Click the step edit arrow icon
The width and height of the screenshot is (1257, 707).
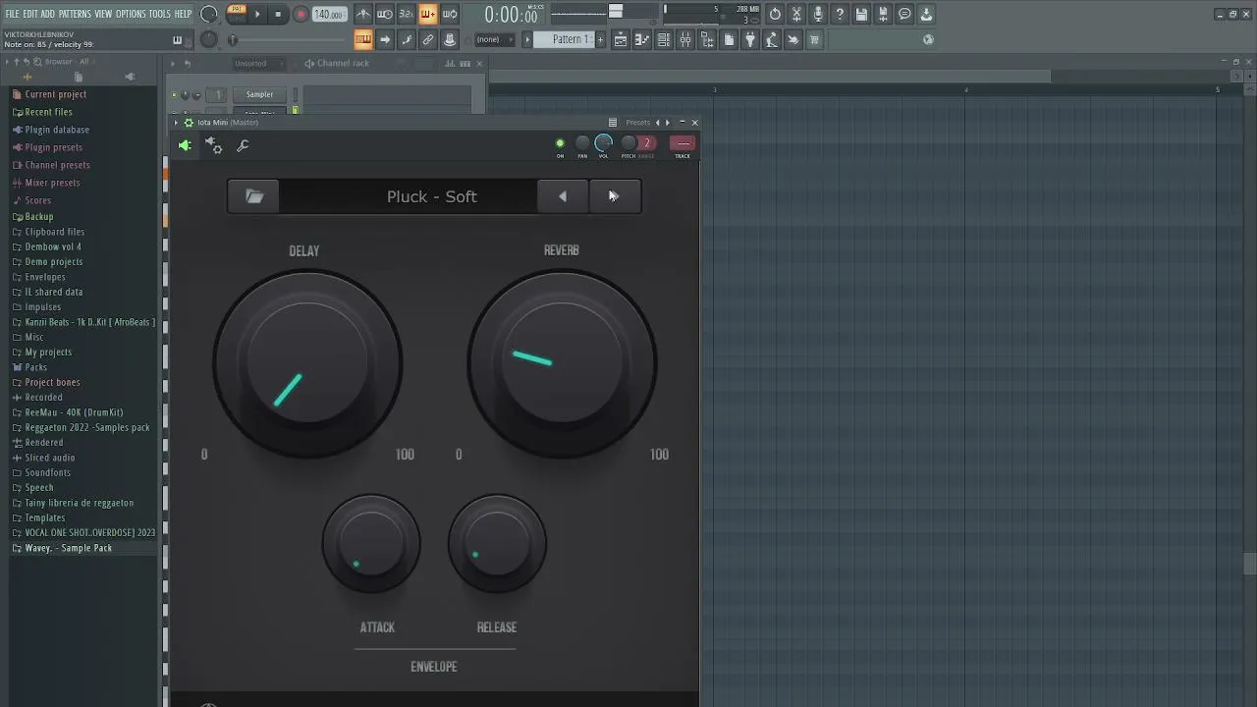tap(385, 39)
